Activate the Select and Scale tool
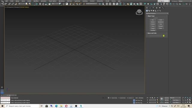Screen dimensions: 192x108 coord(46,4)
